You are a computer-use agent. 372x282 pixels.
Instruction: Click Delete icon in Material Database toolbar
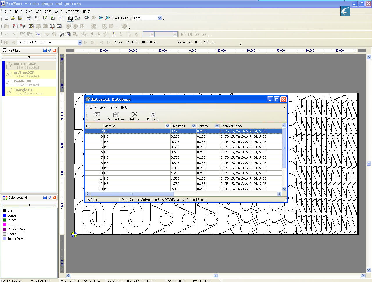coord(134,116)
